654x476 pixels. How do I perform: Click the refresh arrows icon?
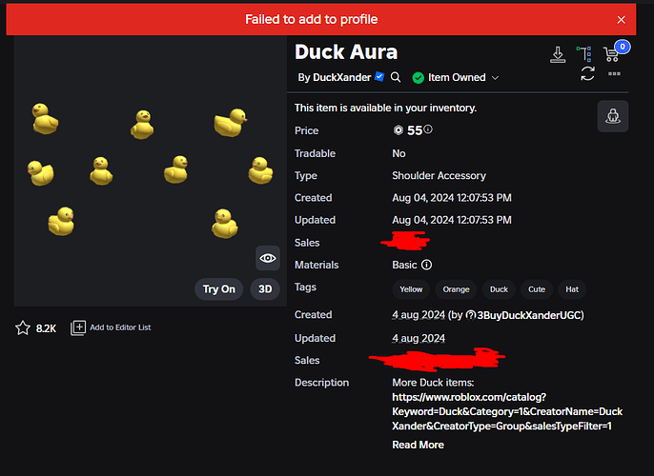587,73
